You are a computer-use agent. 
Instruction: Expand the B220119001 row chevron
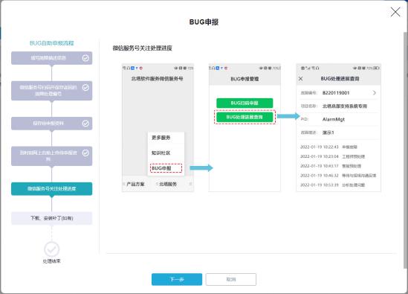[x=374, y=93]
